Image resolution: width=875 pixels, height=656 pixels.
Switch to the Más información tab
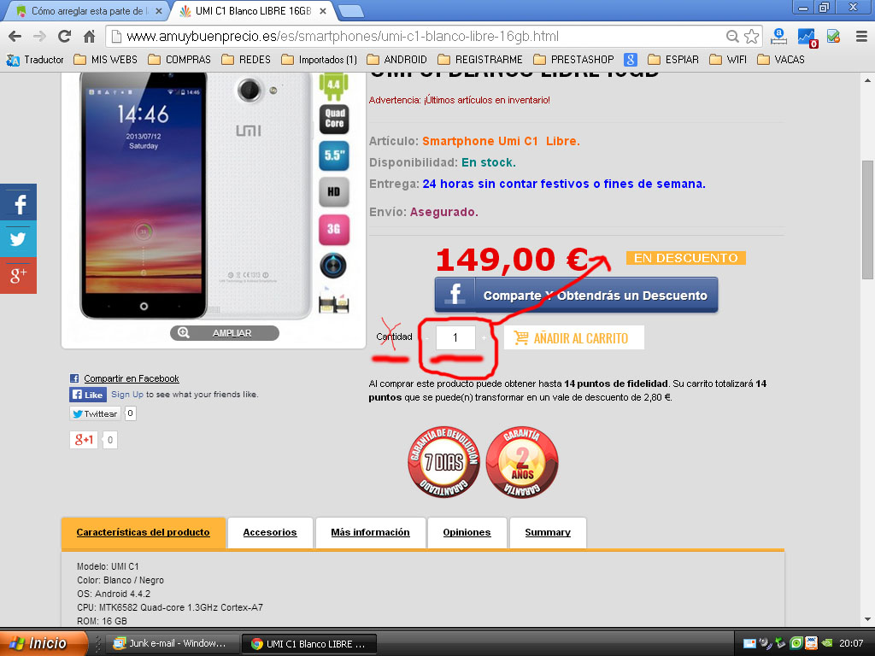coord(371,533)
